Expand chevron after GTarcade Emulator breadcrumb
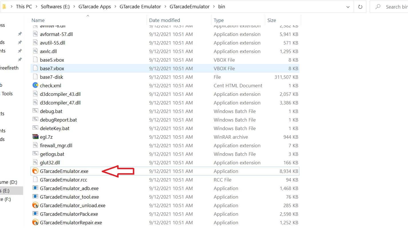The image size is (408, 234). 165,7
